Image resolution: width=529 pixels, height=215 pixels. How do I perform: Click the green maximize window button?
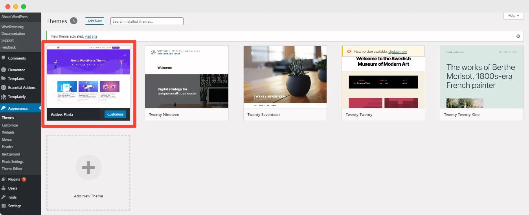(24, 7)
